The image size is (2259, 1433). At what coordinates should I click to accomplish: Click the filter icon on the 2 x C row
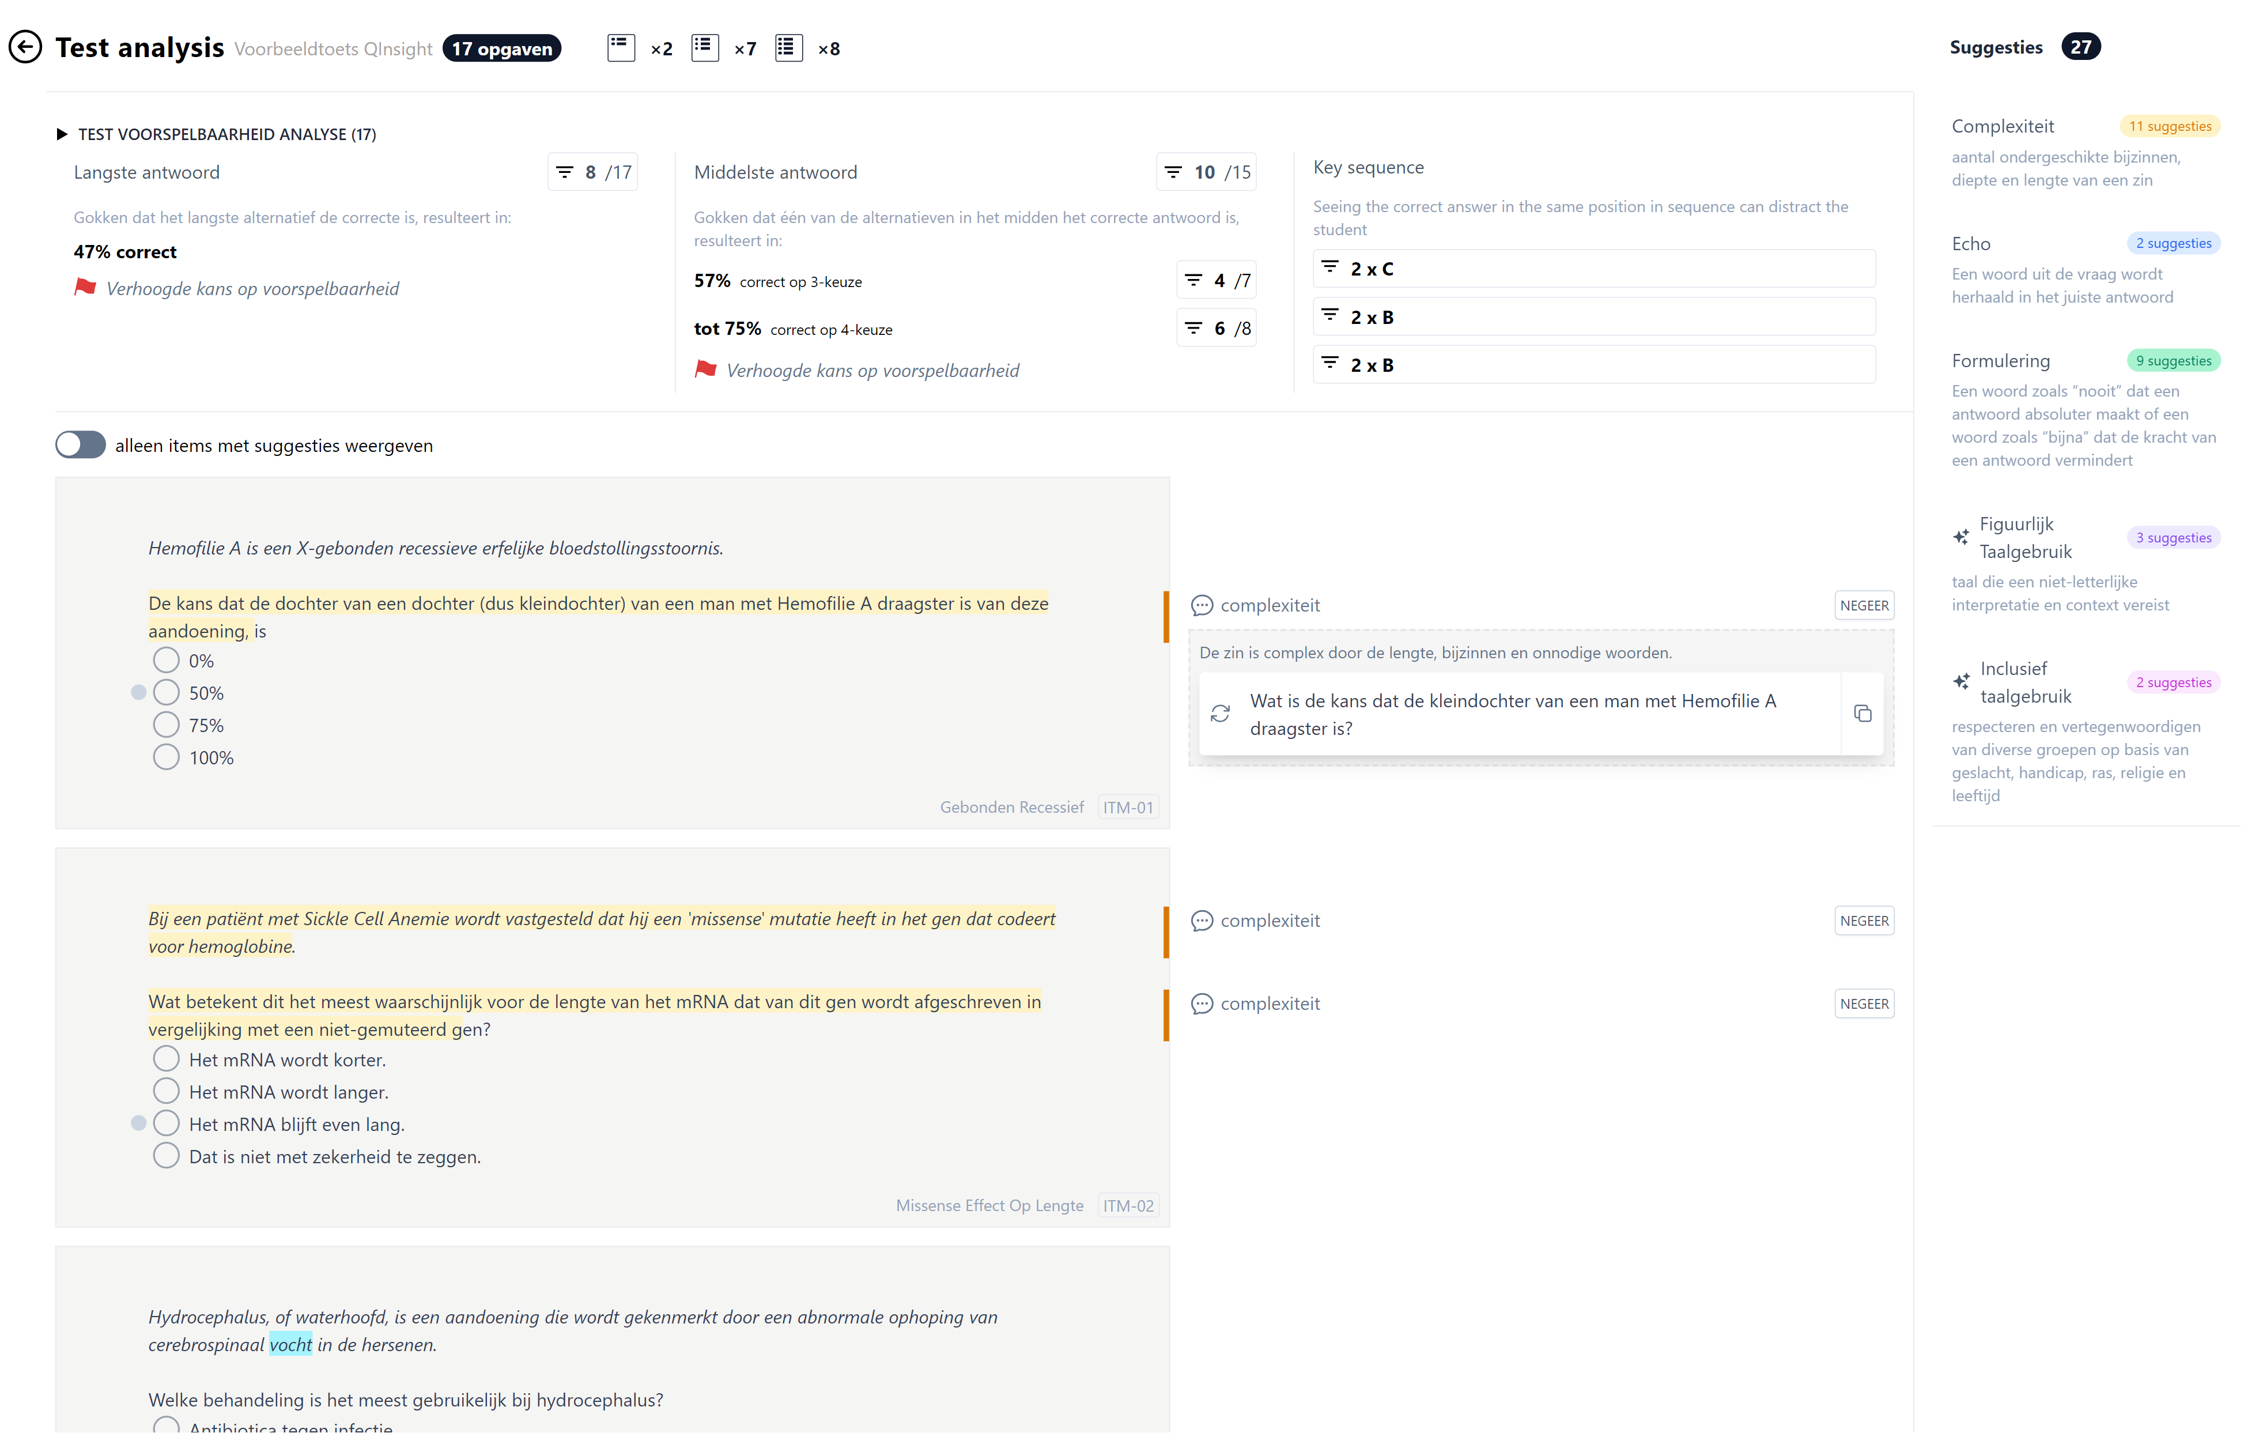pyautogui.click(x=1330, y=267)
